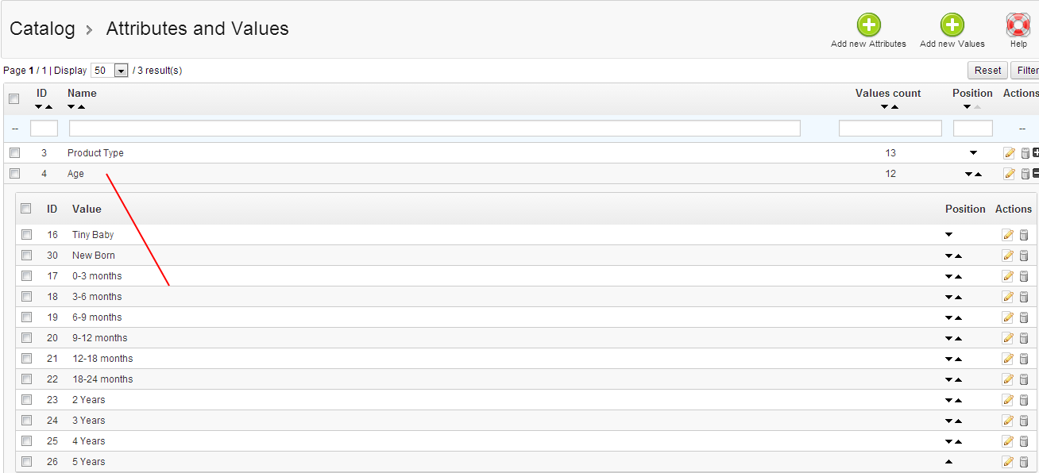Delete the New Born value
Screen dimensions: 1039x473
tap(1024, 256)
